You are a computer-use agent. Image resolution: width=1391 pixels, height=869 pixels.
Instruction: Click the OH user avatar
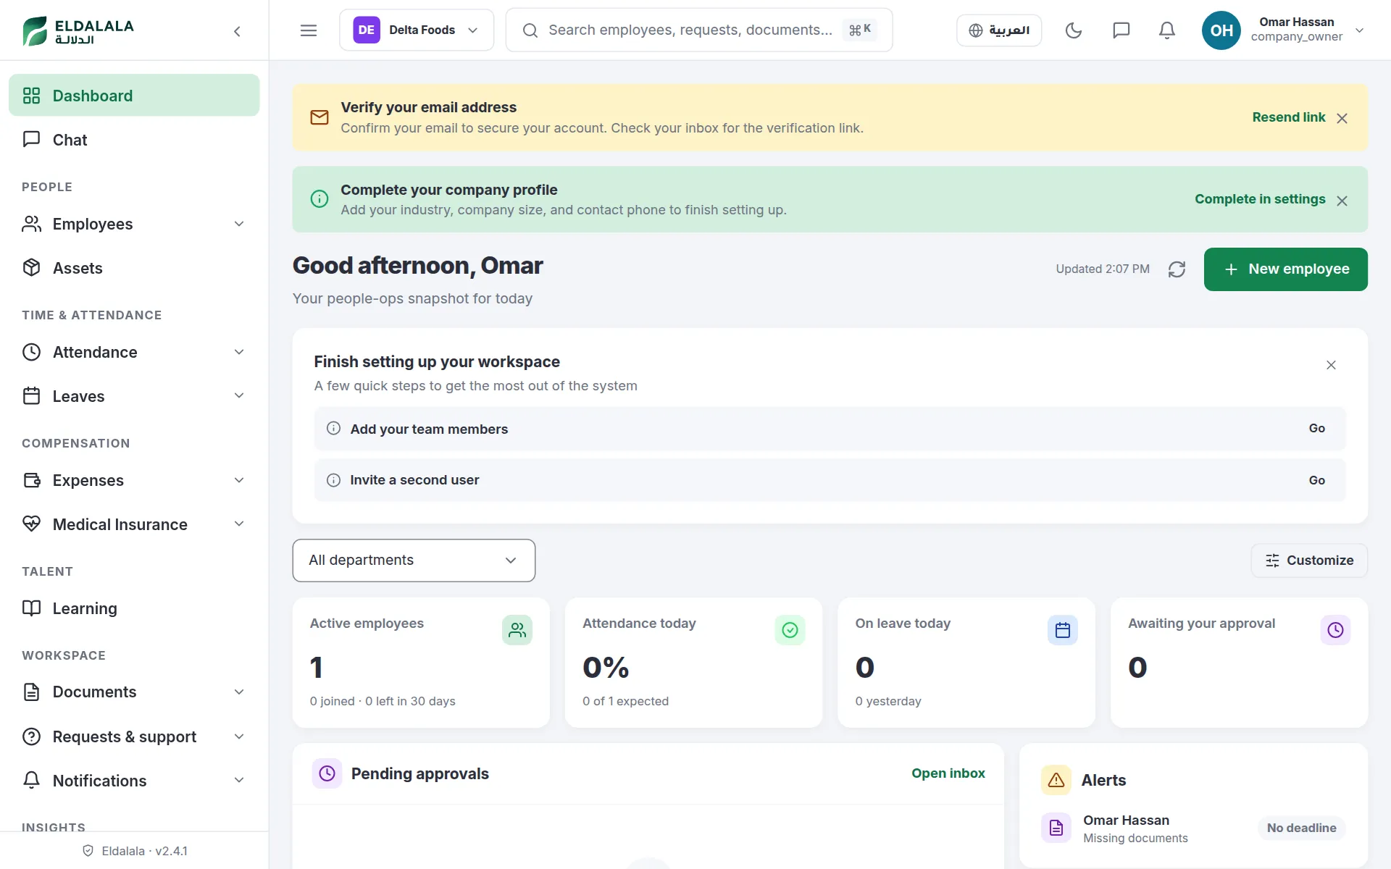tap(1221, 30)
